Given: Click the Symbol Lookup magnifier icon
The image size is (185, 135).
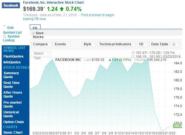Looking at the screenshot, I should point(4,36).
